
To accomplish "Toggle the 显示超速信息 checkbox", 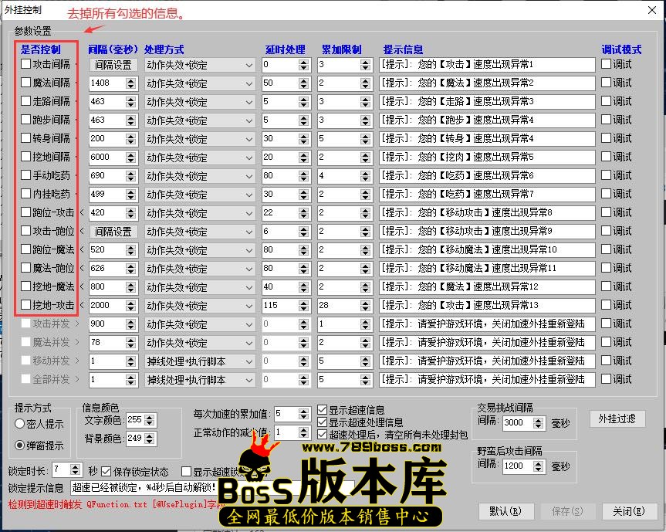I will pos(323,410).
